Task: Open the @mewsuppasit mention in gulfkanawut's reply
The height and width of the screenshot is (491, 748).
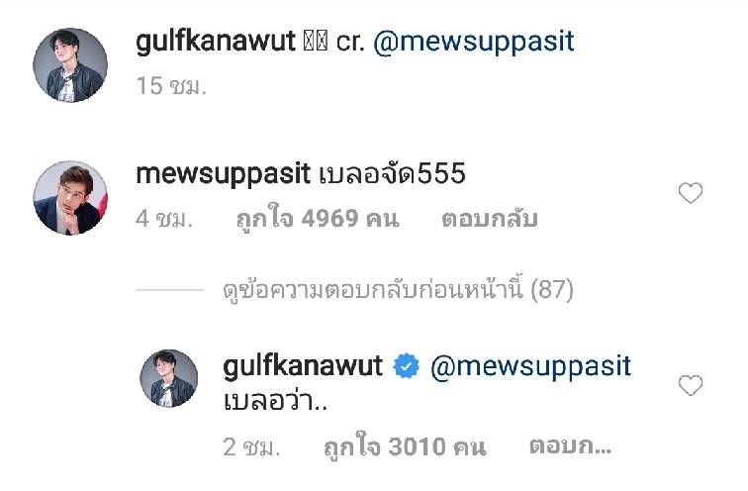Action: point(530,367)
